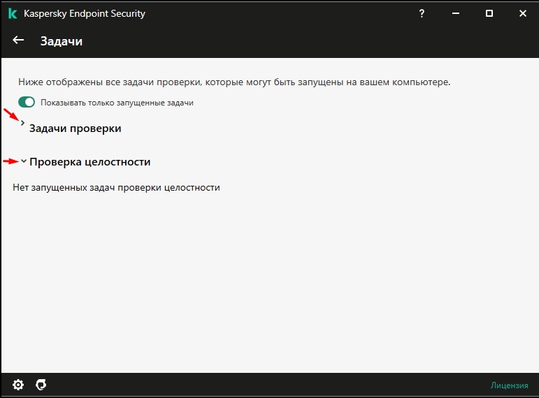The image size is (539, 398).
Task: Click the 'Проверка целостности' section heading
Action: tap(90, 162)
